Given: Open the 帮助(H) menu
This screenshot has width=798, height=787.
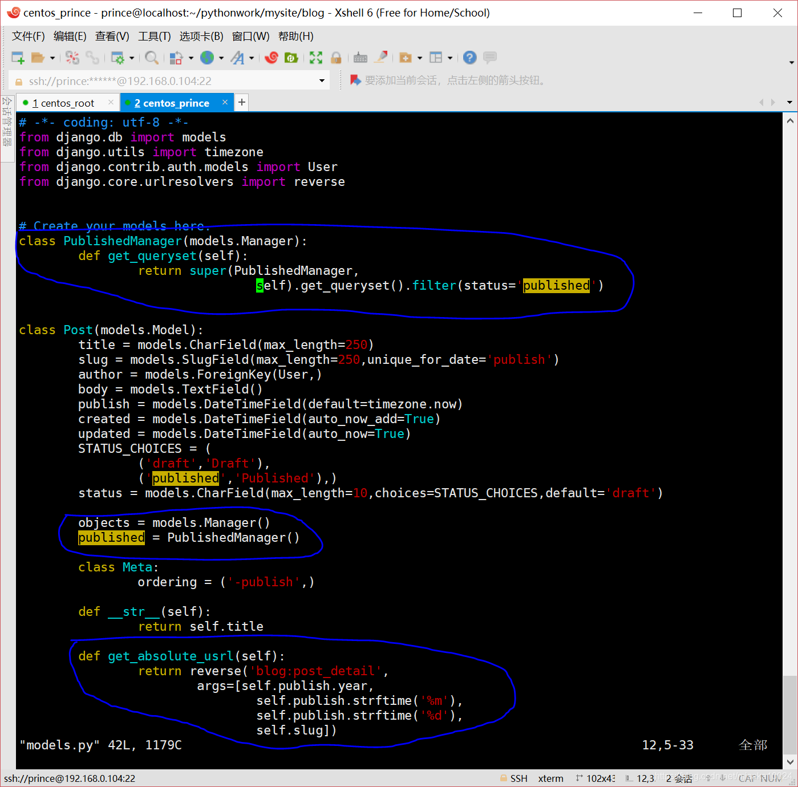Looking at the screenshot, I should (x=296, y=36).
